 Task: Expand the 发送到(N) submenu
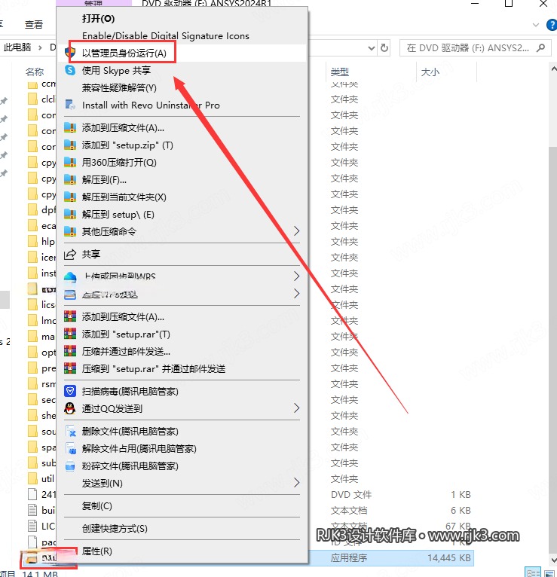click(x=297, y=482)
